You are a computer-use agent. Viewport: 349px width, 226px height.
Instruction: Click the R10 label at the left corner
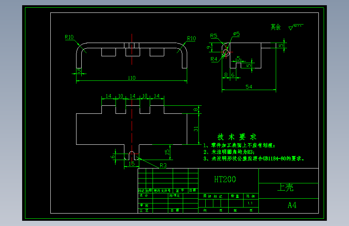pyautogui.click(x=69, y=37)
